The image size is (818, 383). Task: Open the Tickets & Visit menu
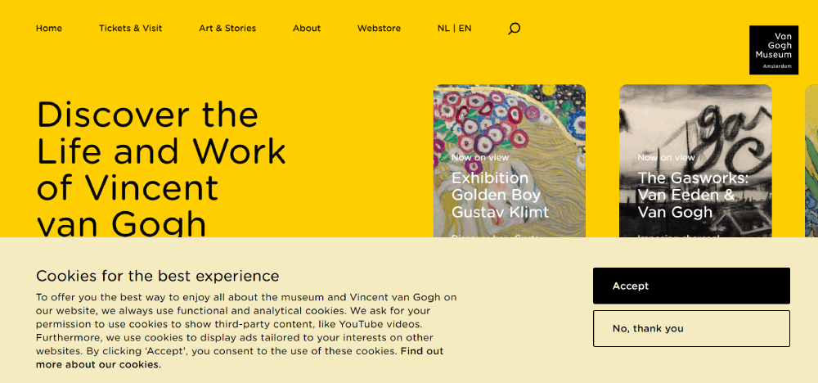pos(130,29)
